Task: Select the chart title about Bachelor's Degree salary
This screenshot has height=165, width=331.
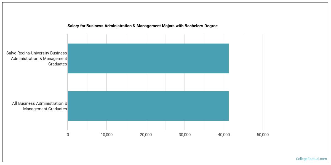Action: (x=143, y=26)
